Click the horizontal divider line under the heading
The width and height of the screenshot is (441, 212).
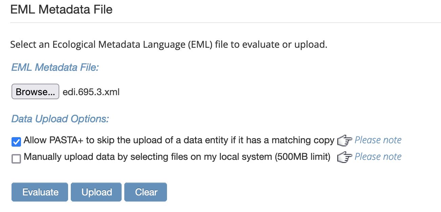tap(226, 23)
